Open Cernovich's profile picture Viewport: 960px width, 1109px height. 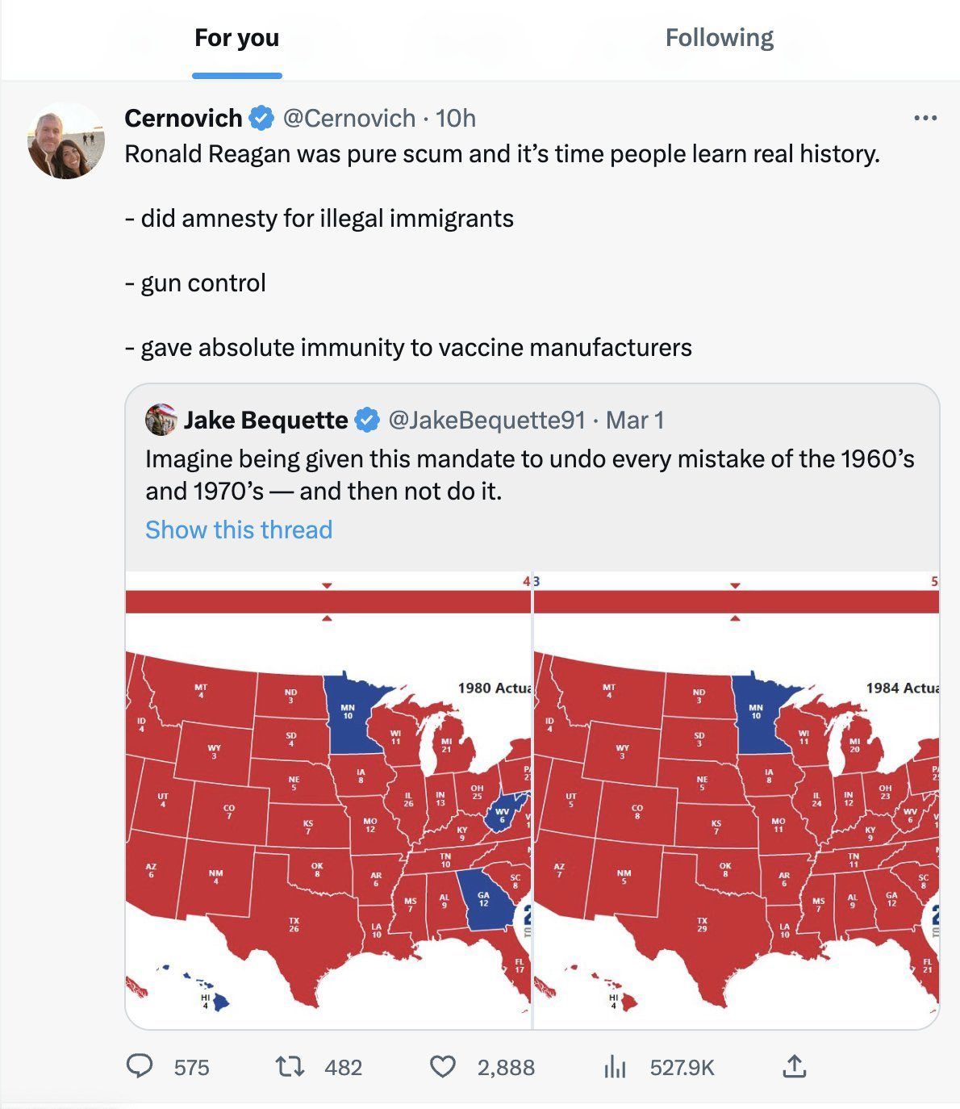click(x=66, y=140)
